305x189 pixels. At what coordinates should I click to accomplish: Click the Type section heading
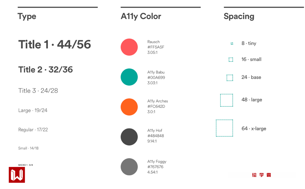click(x=27, y=16)
